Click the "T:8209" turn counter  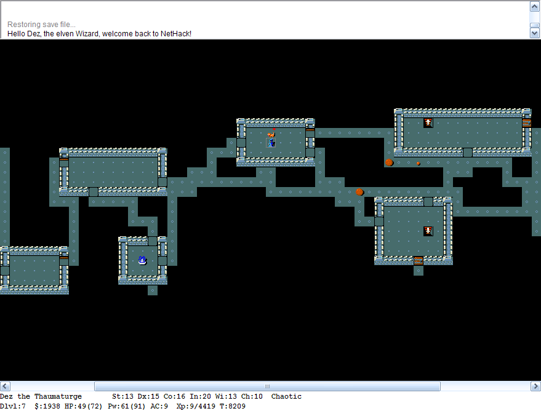click(x=233, y=406)
